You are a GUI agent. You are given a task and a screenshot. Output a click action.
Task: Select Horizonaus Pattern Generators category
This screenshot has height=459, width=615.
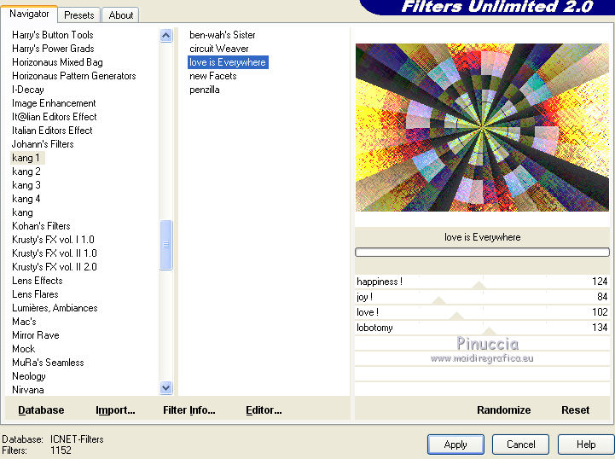tap(73, 76)
